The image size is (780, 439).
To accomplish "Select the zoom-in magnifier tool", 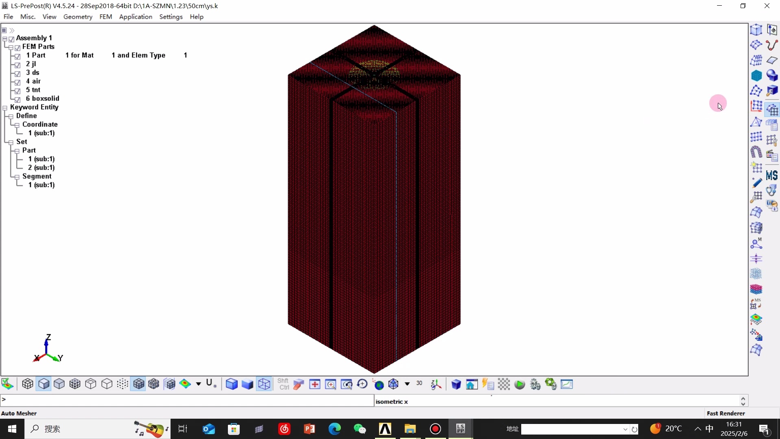I will (331, 384).
